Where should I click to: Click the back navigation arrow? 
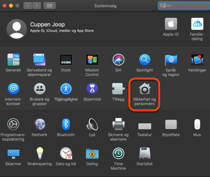(x=28, y=6)
